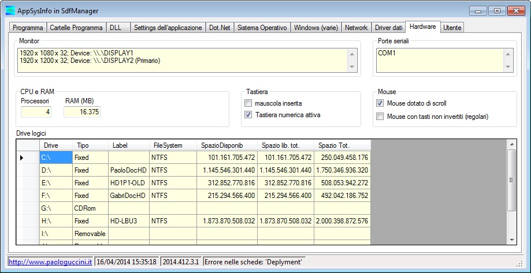Minimize the AppSysInfo window
This screenshot has height=273, width=531.
click(478, 11)
